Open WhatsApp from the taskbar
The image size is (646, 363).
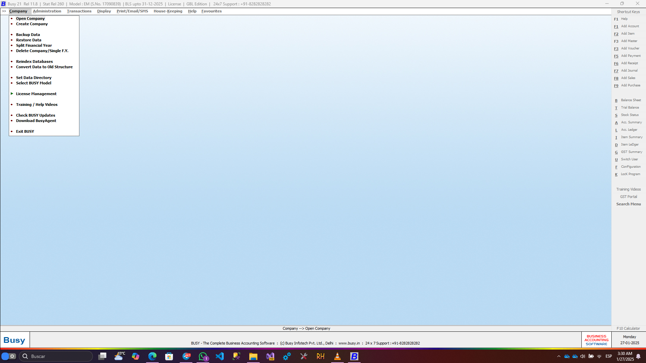[203, 356]
